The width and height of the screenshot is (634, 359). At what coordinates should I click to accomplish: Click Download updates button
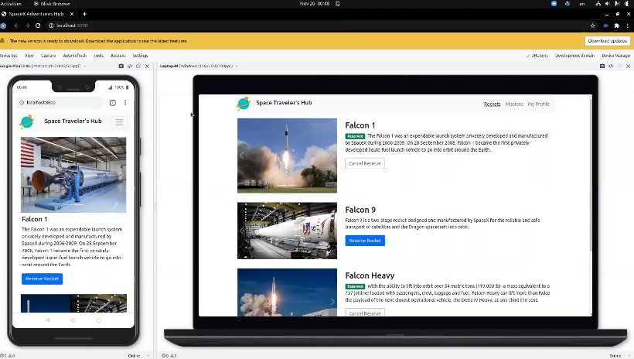(607, 41)
